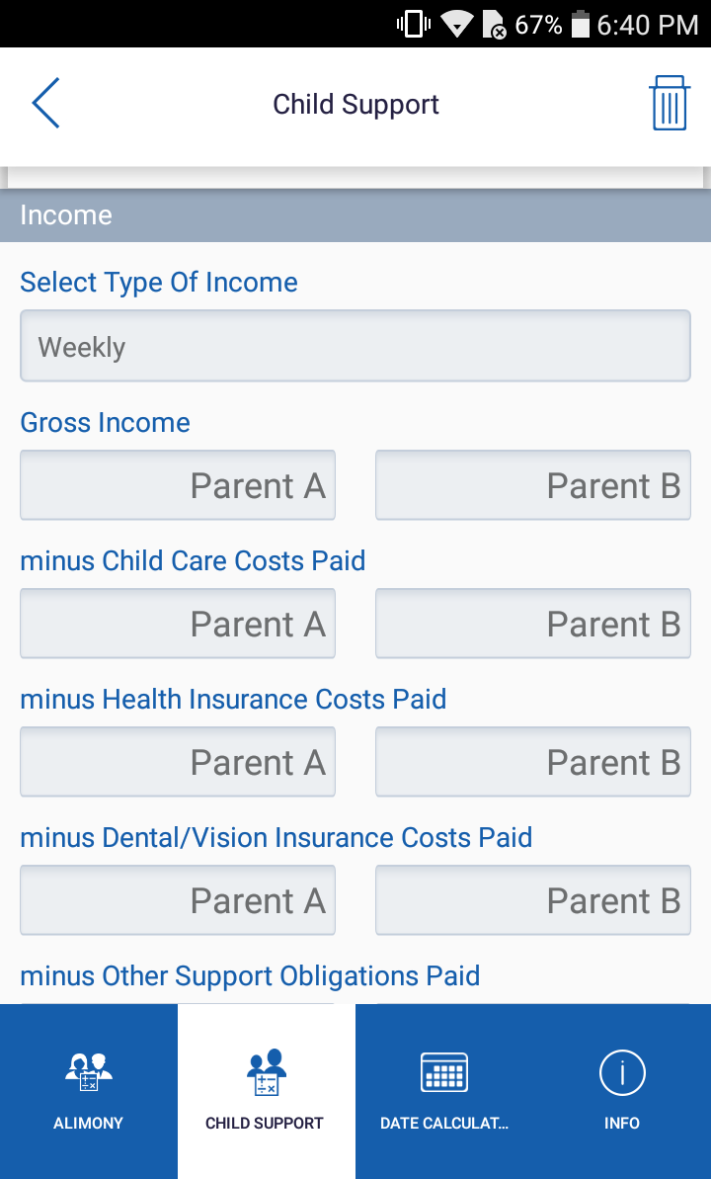Tap the Child Support calculator icon
The height and width of the screenshot is (1179, 711).
[266, 1070]
